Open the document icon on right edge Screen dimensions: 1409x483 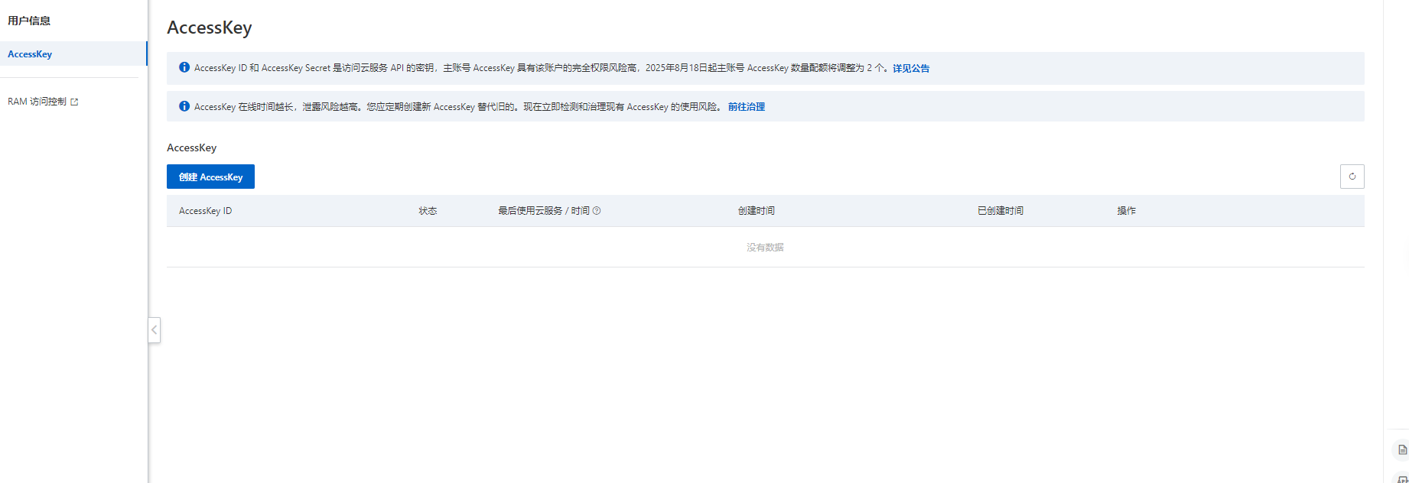point(1402,449)
